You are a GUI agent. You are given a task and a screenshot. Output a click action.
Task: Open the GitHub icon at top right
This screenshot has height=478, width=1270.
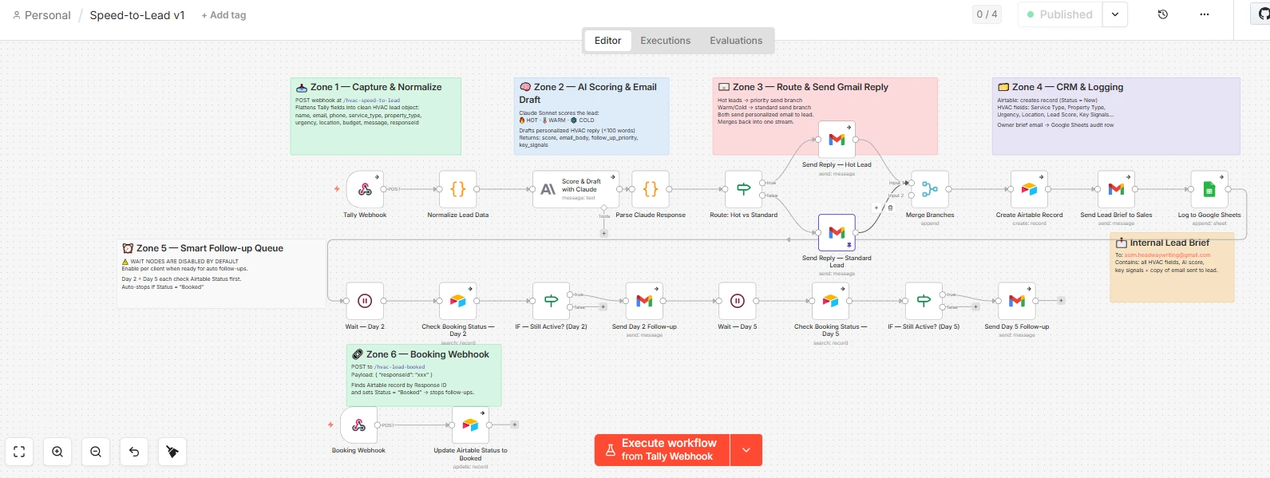click(x=1263, y=14)
